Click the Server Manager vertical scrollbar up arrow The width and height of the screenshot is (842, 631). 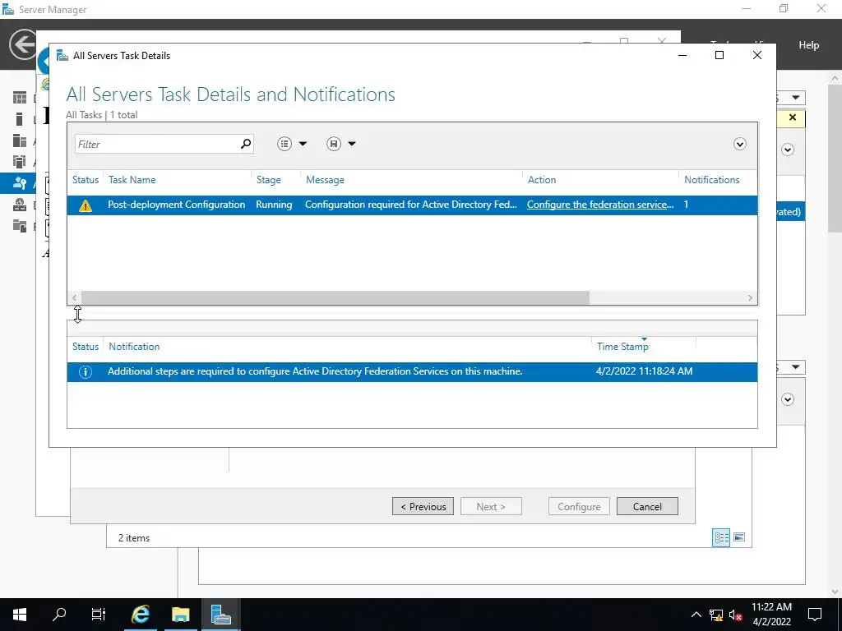[835, 78]
